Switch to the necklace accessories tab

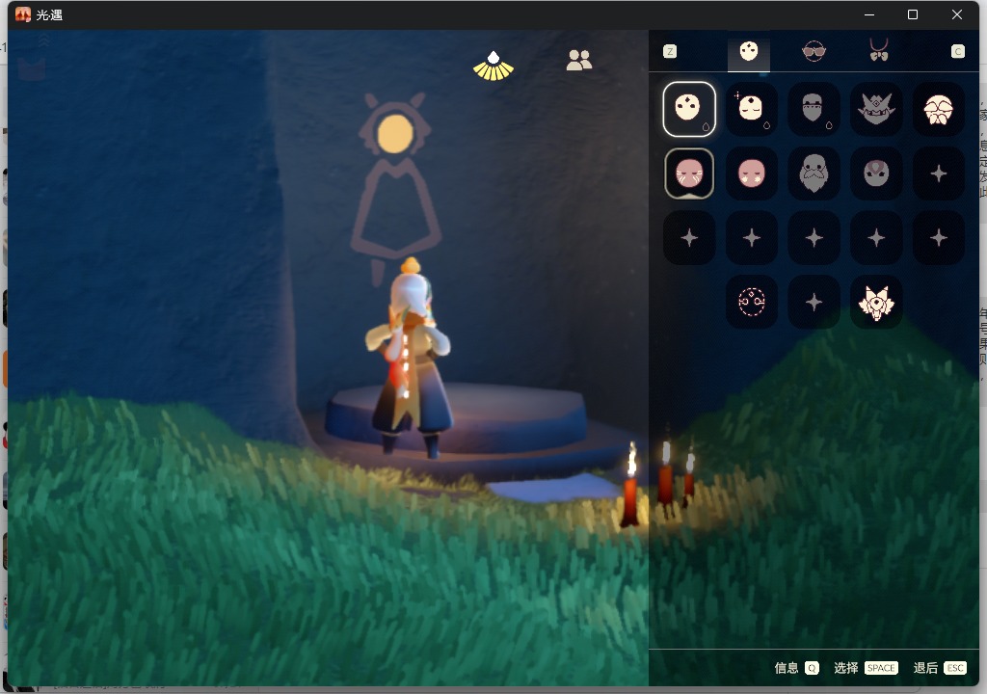pyautogui.click(x=879, y=50)
